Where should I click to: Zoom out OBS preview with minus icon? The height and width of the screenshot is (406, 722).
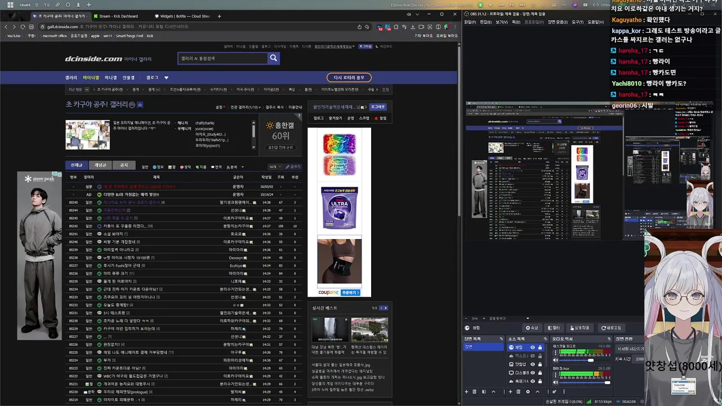tap(467, 319)
